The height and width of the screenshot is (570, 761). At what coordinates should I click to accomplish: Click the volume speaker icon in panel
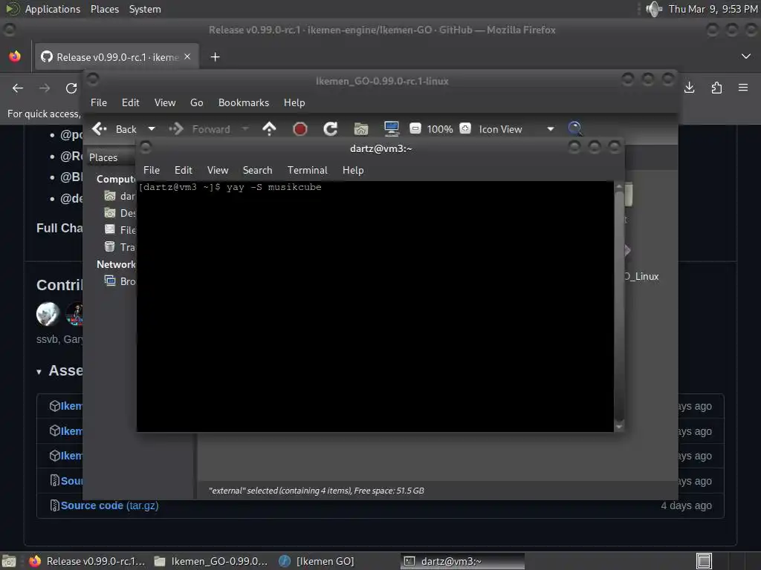pos(654,9)
